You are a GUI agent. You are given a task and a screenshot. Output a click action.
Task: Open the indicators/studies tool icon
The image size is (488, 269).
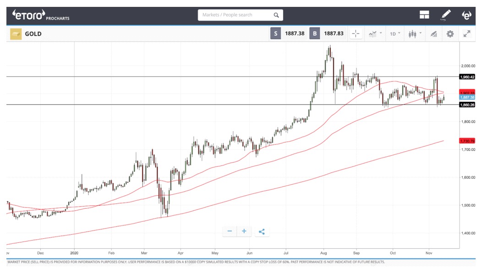[x=433, y=34]
